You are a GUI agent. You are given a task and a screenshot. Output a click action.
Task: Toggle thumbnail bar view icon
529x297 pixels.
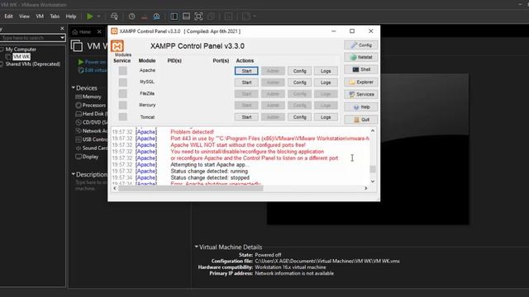coord(186,16)
